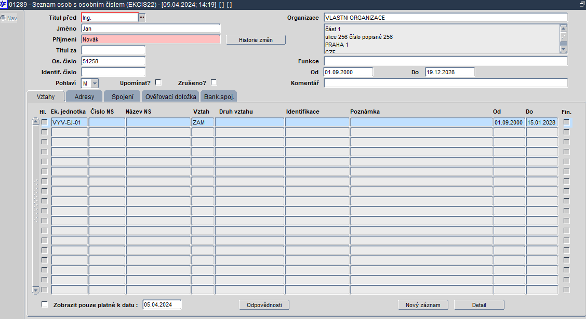Click grid row Do cell 15.01.2028

click(x=542, y=122)
